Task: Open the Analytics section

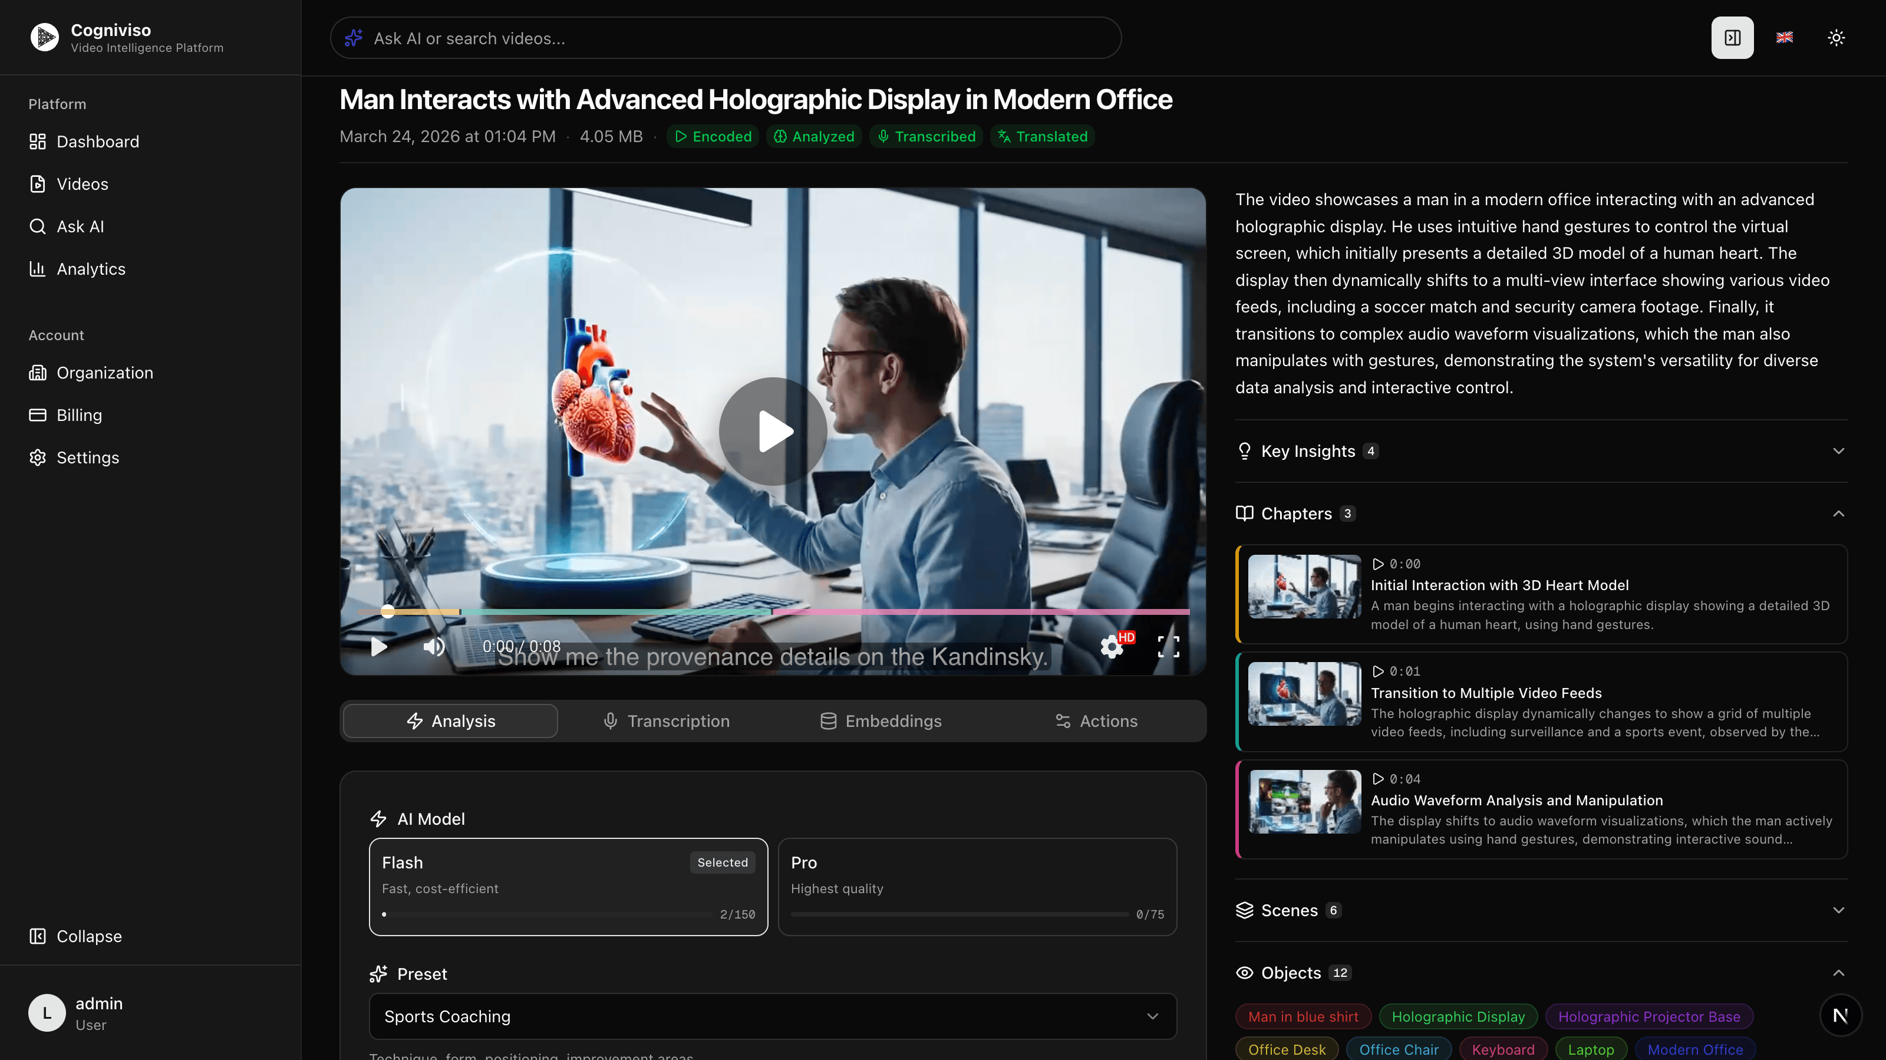Action: tap(91, 268)
